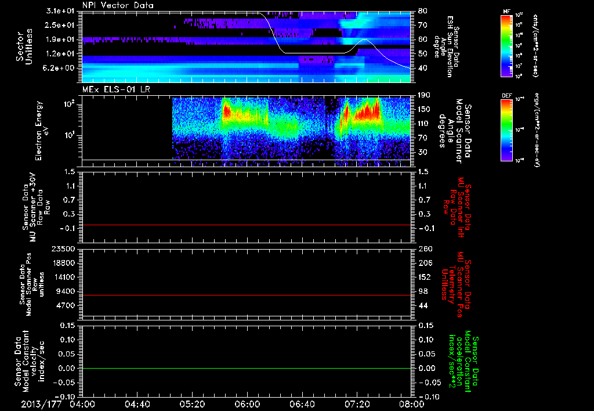Click the 'ESH Sun Elevation Angle' axis label

pyautogui.click(x=447, y=46)
